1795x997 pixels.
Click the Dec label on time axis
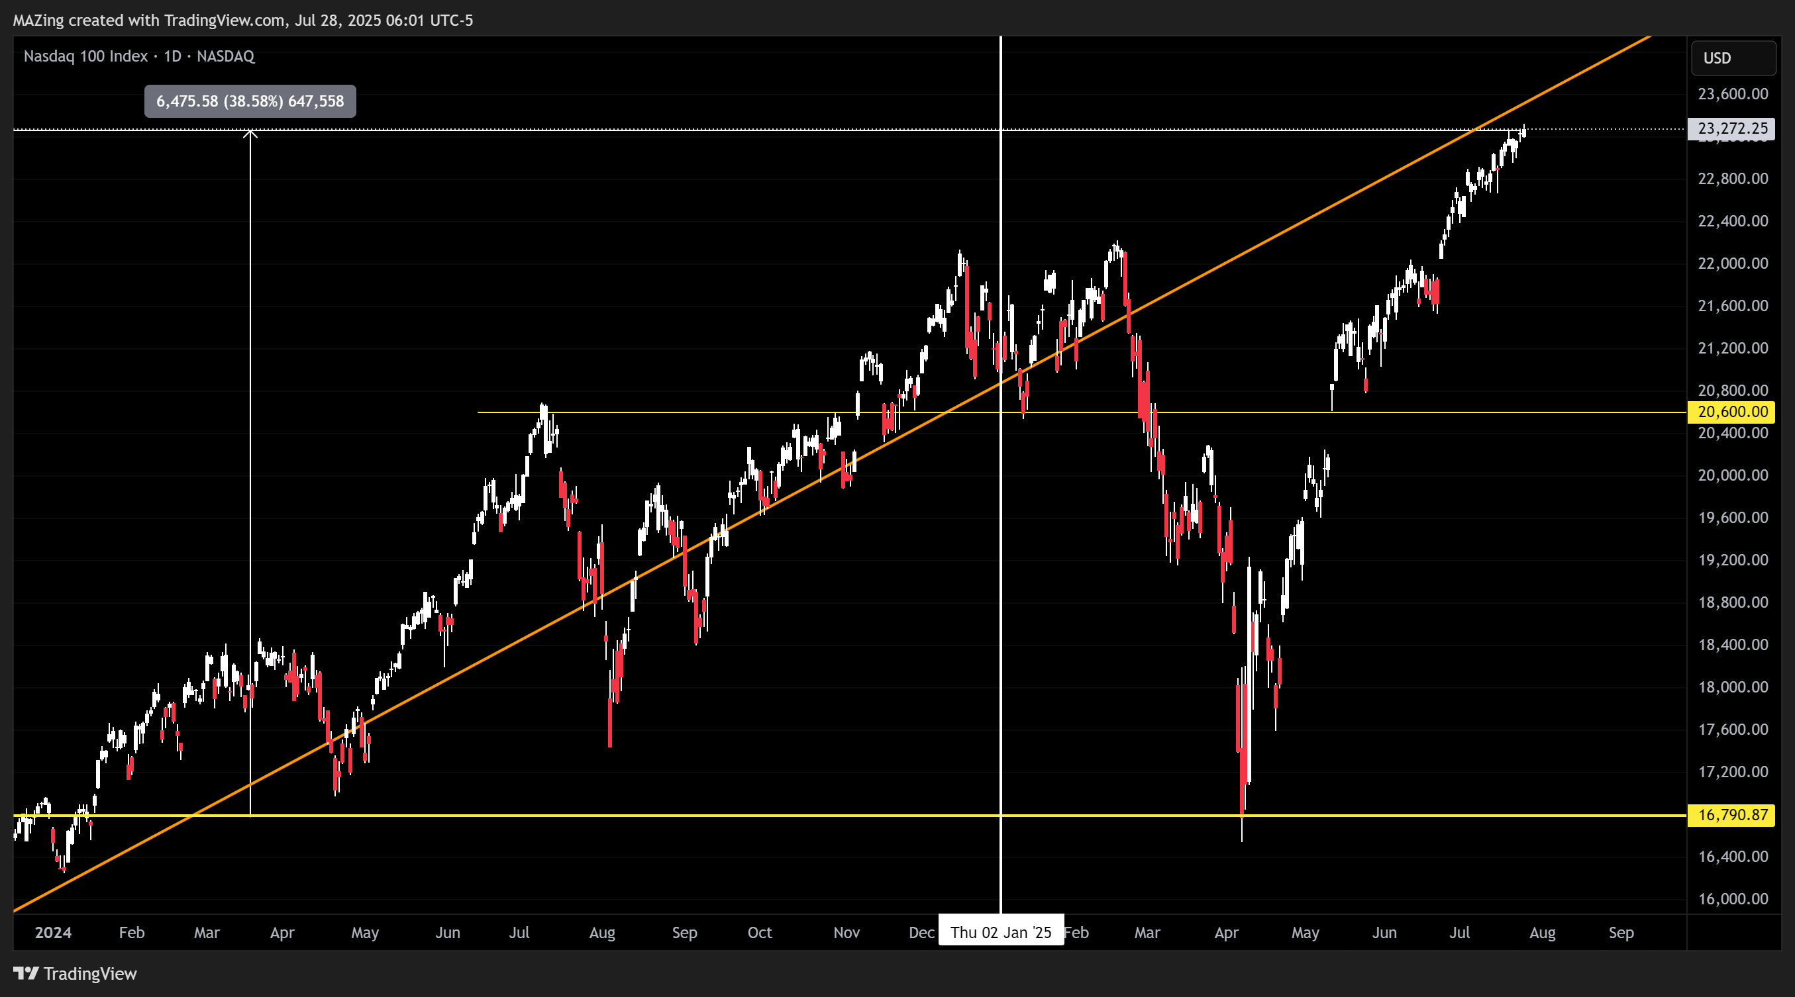[922, 932]
